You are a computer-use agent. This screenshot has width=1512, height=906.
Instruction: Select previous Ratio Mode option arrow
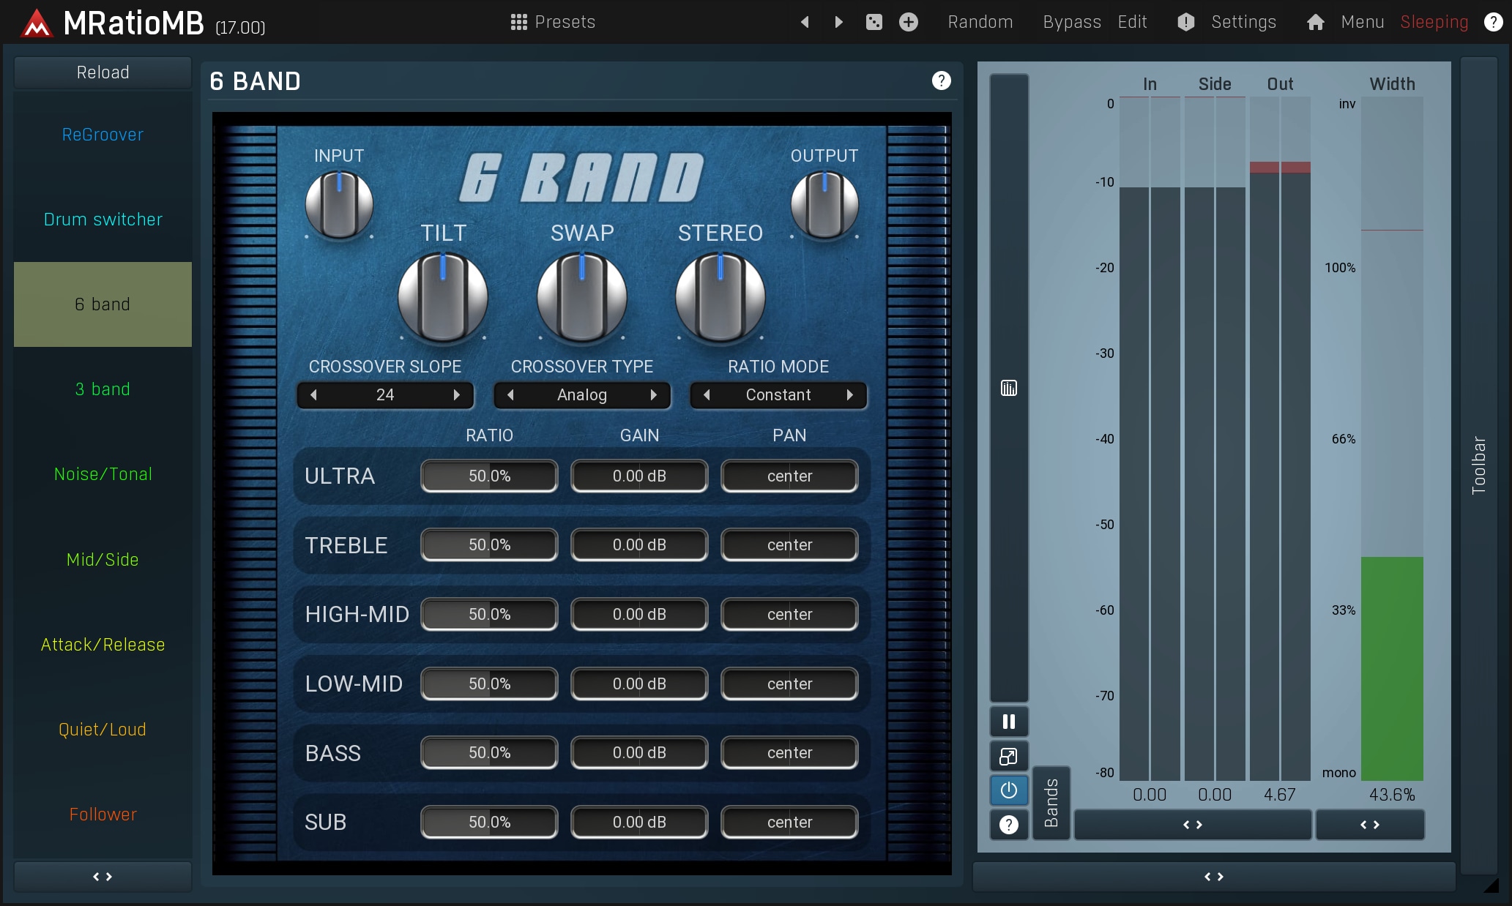pos(707,395)
